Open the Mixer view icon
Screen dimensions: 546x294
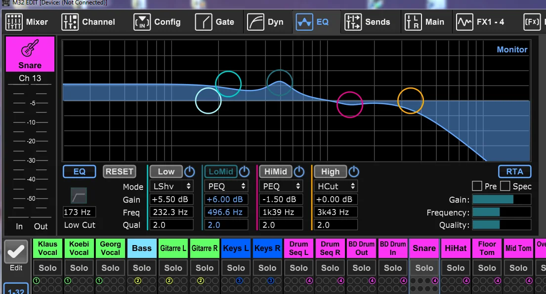click(x=14, y=22)
